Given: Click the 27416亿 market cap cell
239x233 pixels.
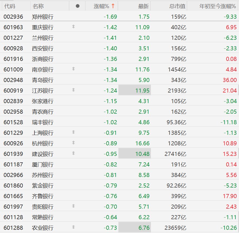Looking at the screenshot, I should (x=175, y=154).
